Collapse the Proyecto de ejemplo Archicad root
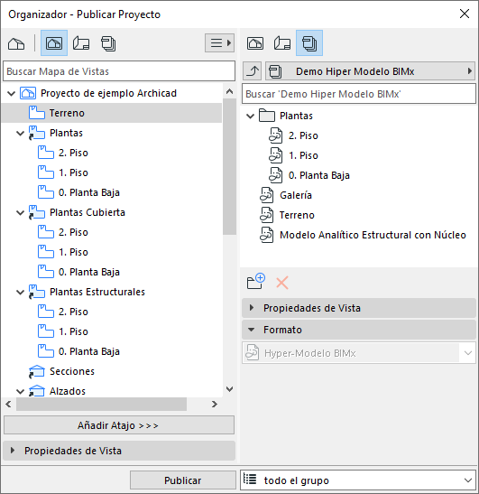This screenshot has height=494, width=479. tap(12, 93)
